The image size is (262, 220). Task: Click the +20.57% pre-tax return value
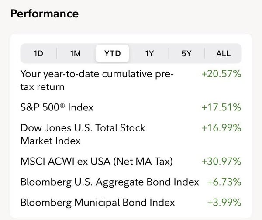click(x=221, y=74)
